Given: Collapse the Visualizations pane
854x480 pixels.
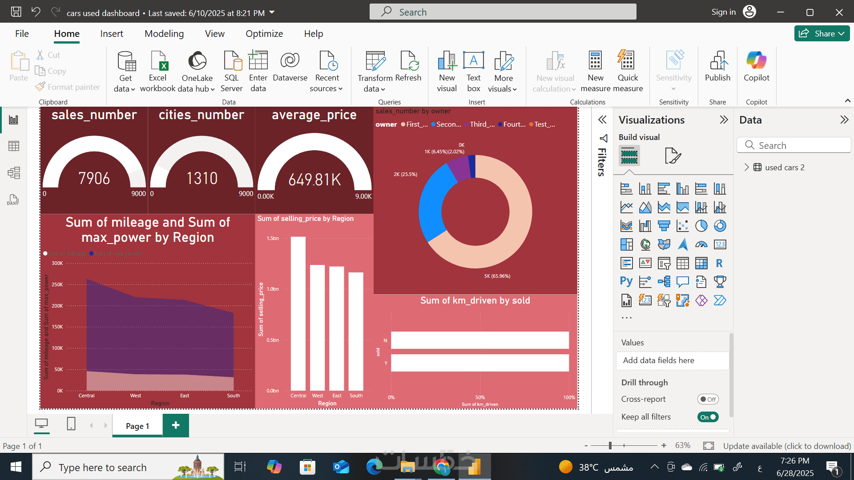Looking at the screenshot, I should coord(724,120).
